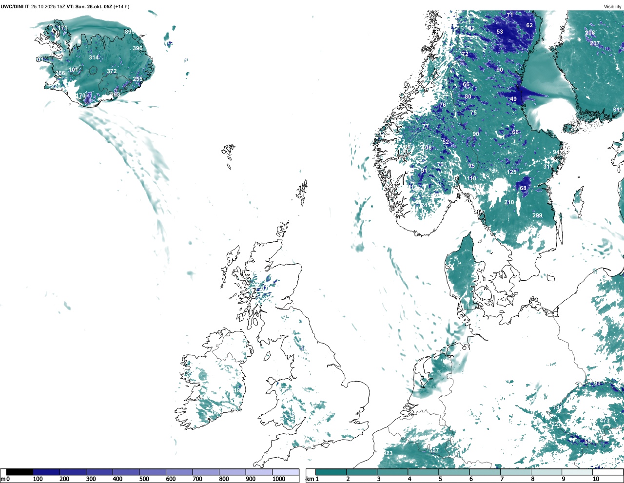
Task: Click the '76' value in Norway
Action: (x=443, y=105)
